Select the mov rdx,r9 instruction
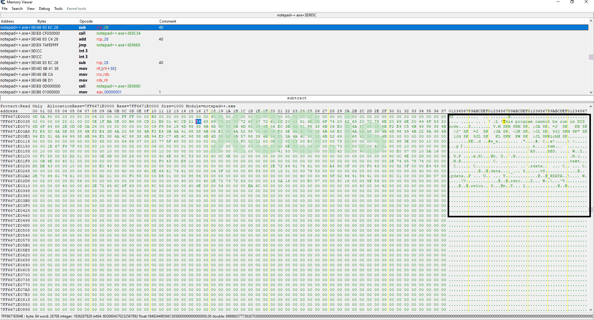Screen dimensions: 594x320 coord(294,80)
